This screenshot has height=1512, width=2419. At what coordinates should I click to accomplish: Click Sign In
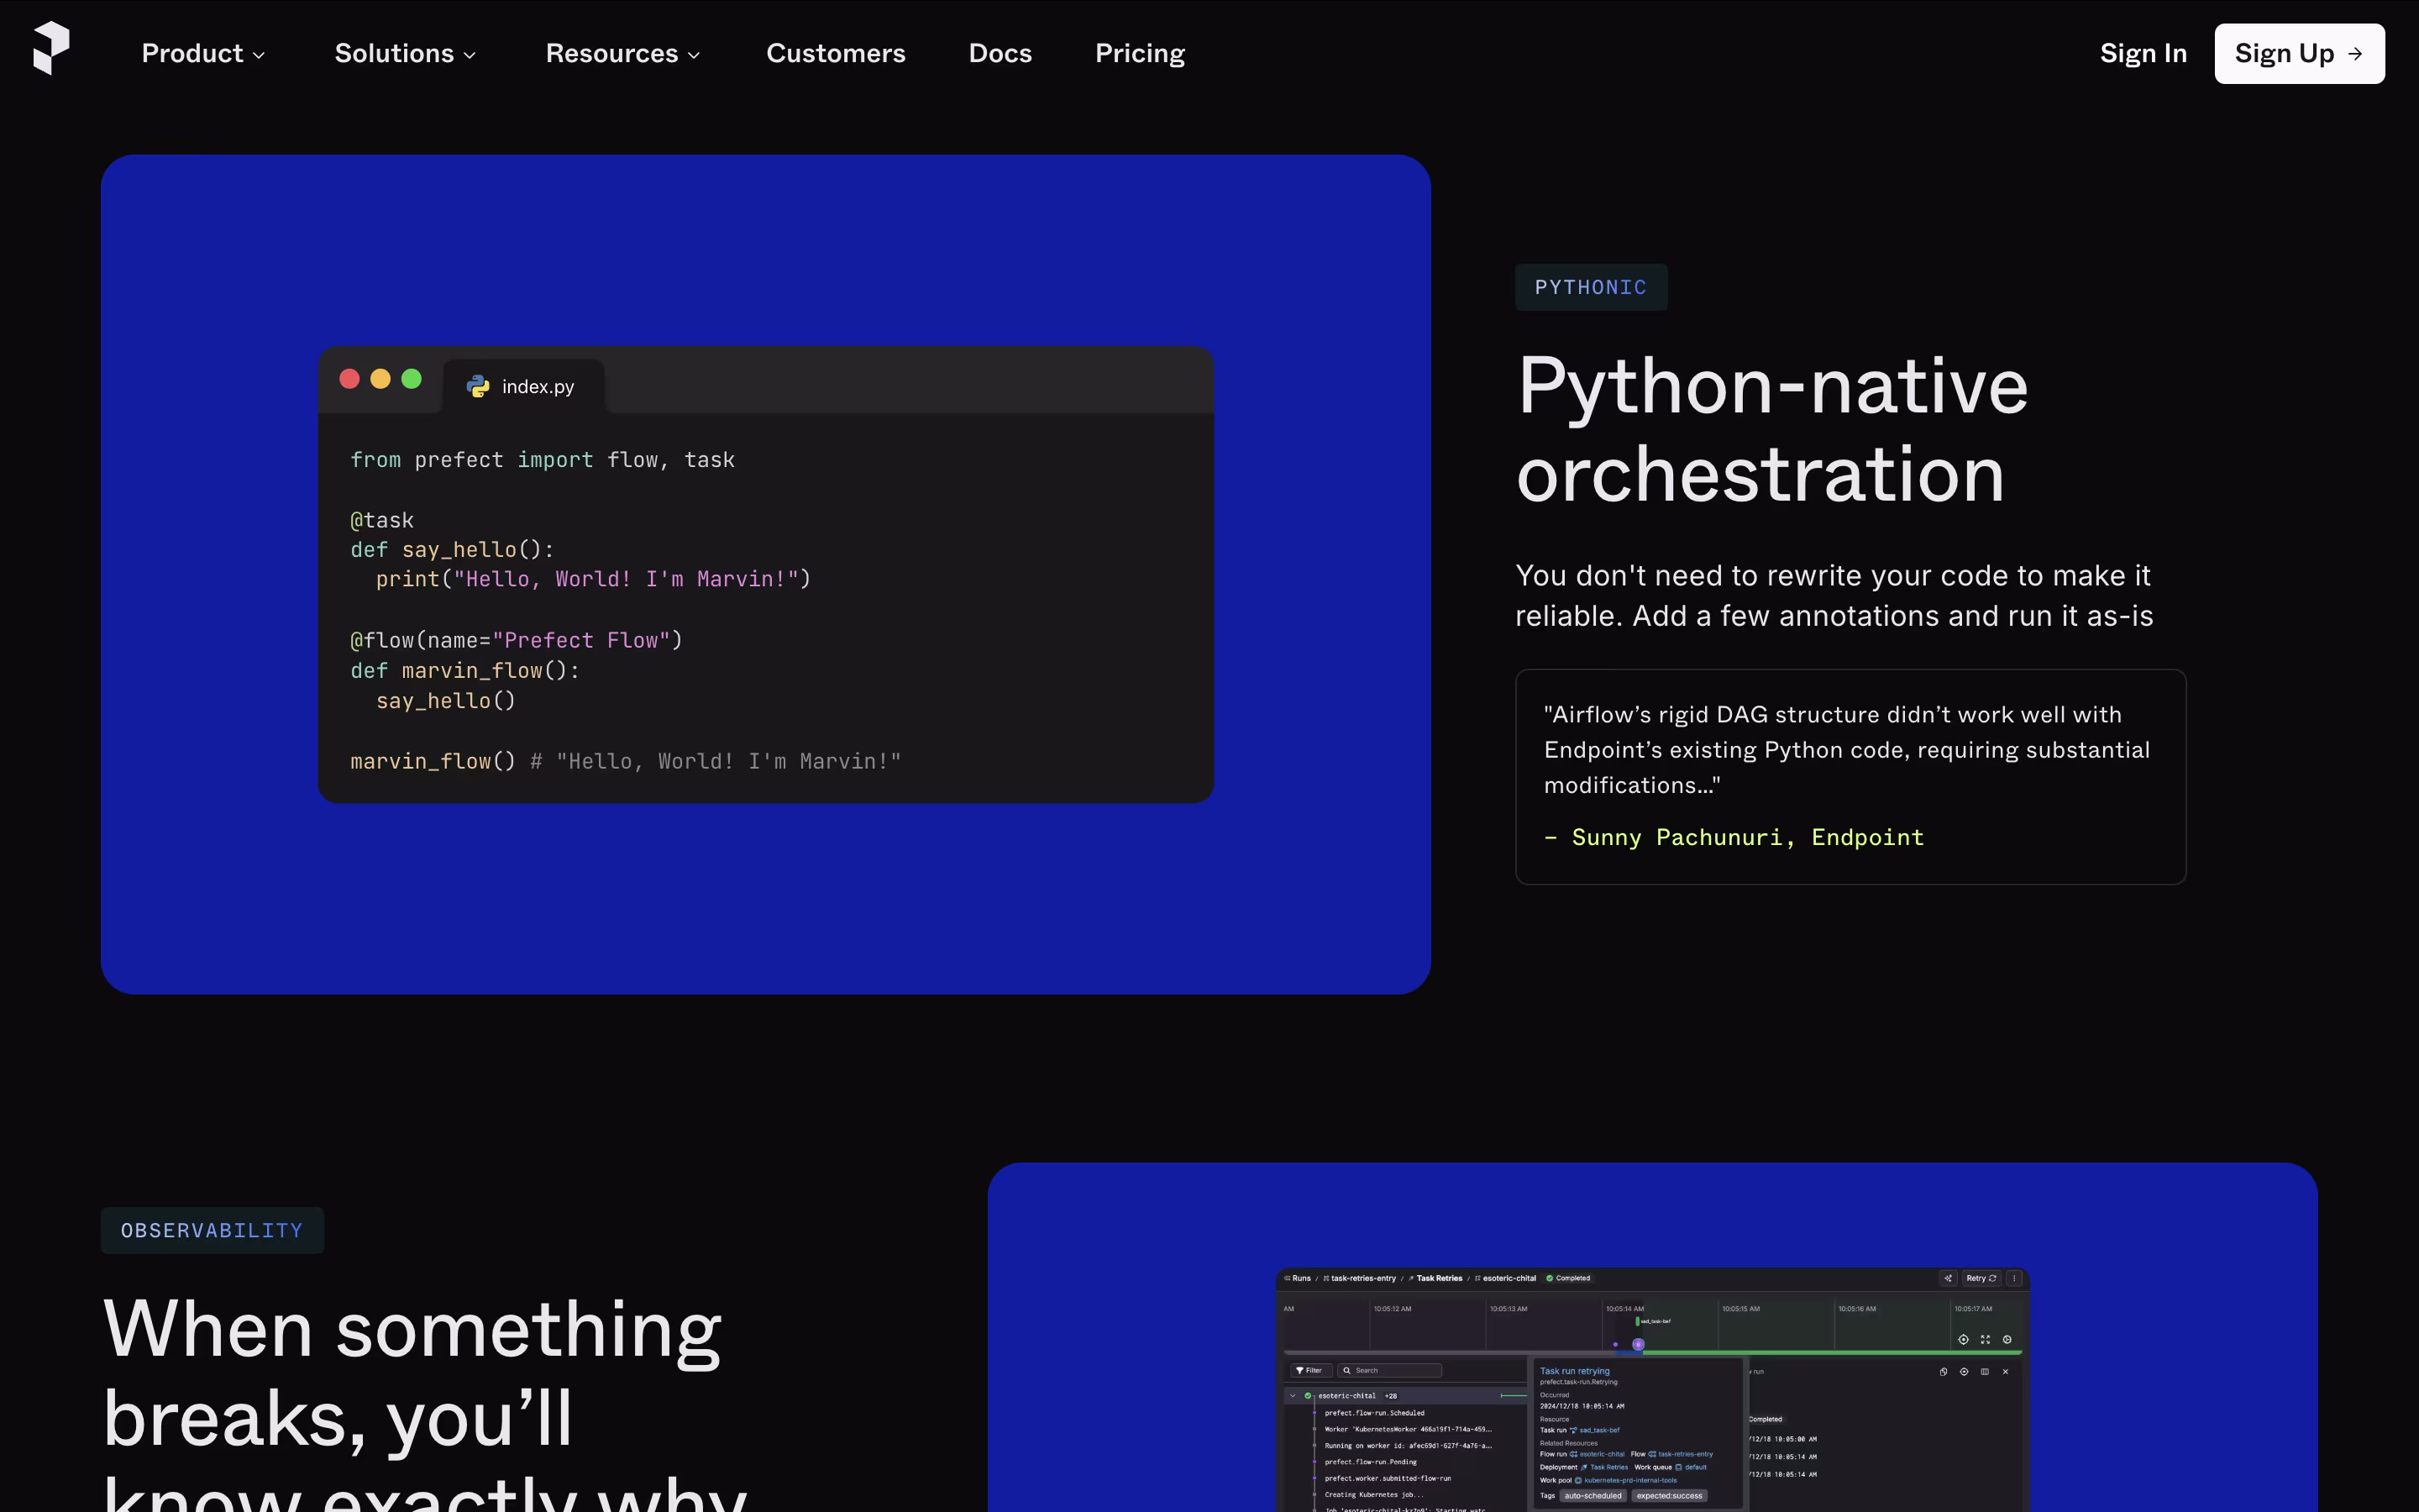tap(2144, 53)
